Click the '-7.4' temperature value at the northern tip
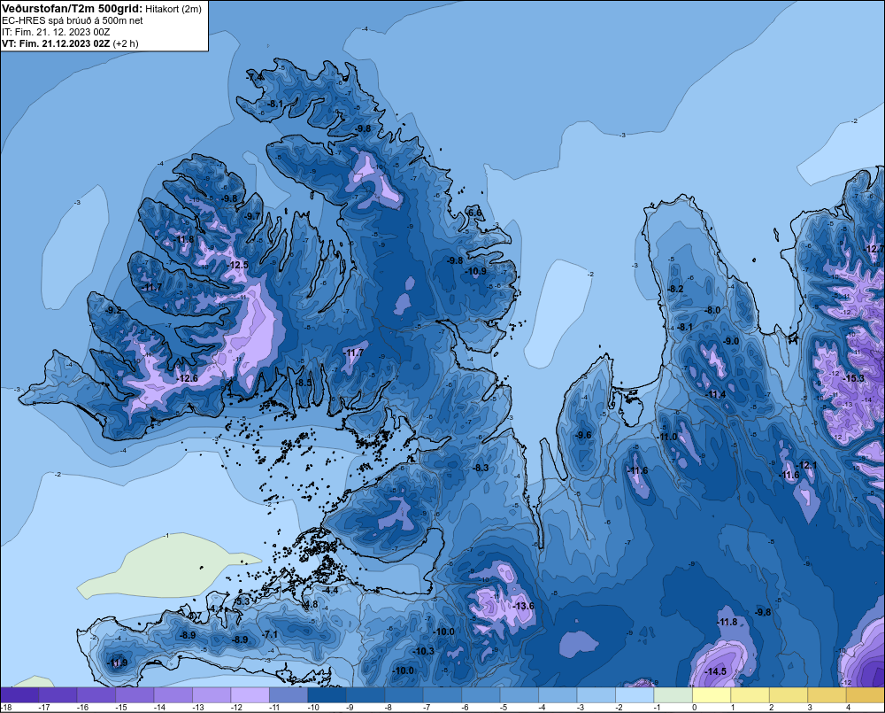Viewport: 885px width, 713px height. click(255, 77)
